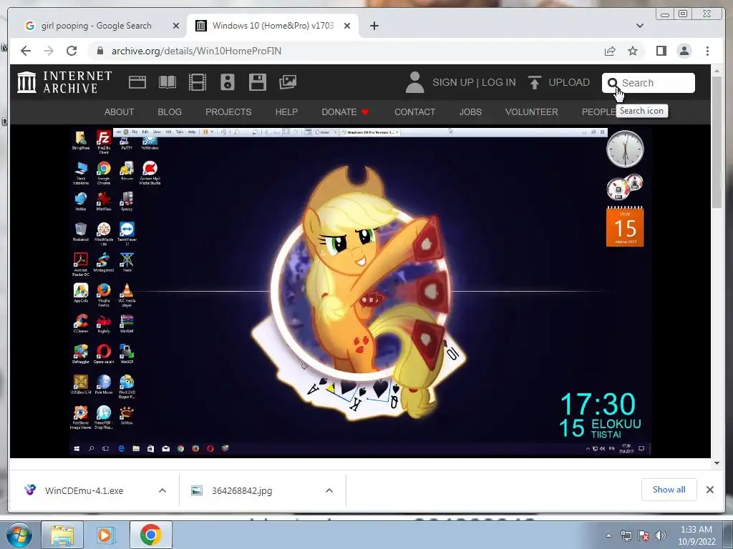Open the Audio speaker icon
The height and width of the screenshot is (549, 733).
coord(227,82)
